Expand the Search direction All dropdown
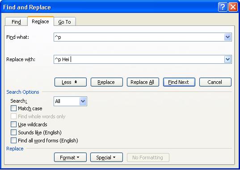Screen dimensions: 240x170 click(x=83, y=101)
